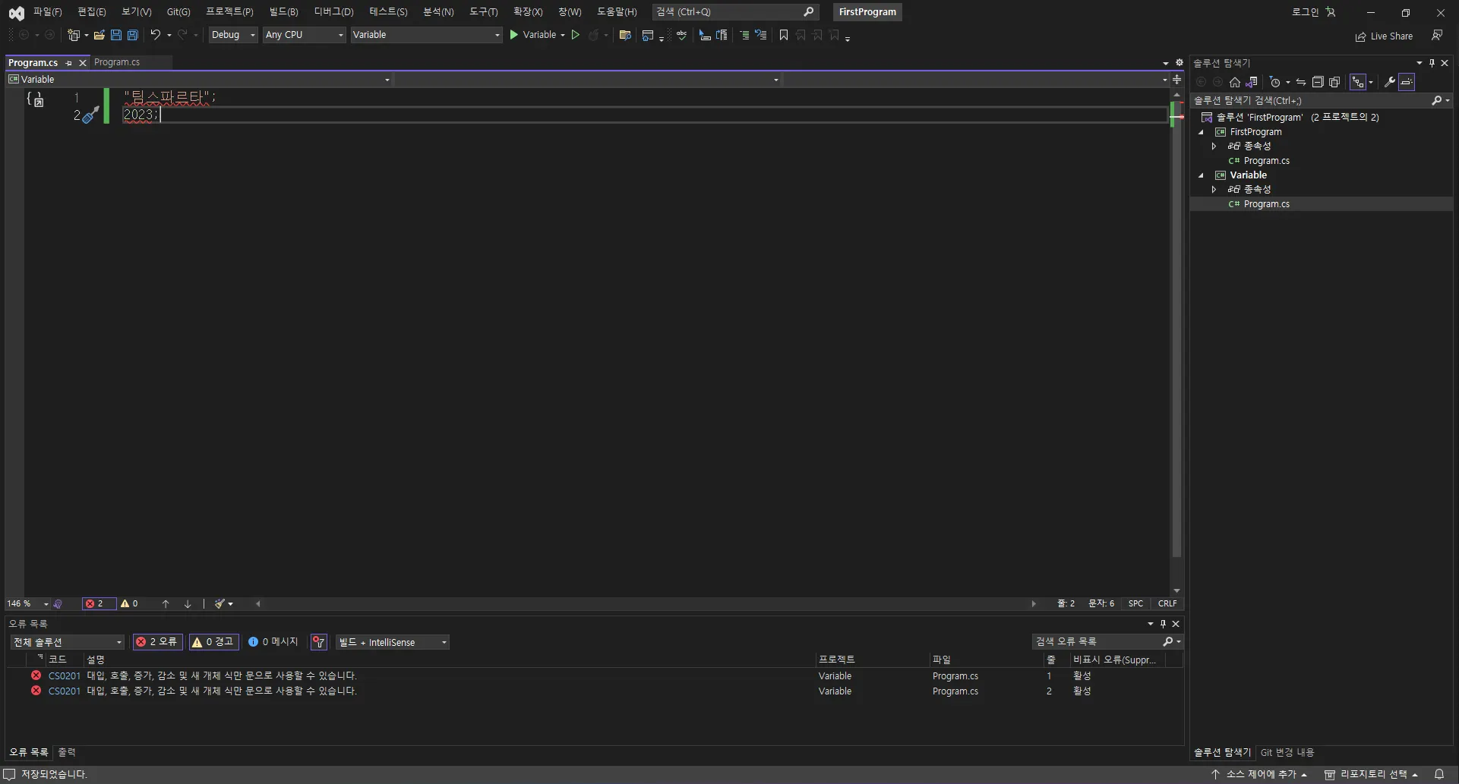Toggle the 2 오류 errors filter
Image resolution: width=1459 pixels, height=784 pixels.
(x=156, y=642)
